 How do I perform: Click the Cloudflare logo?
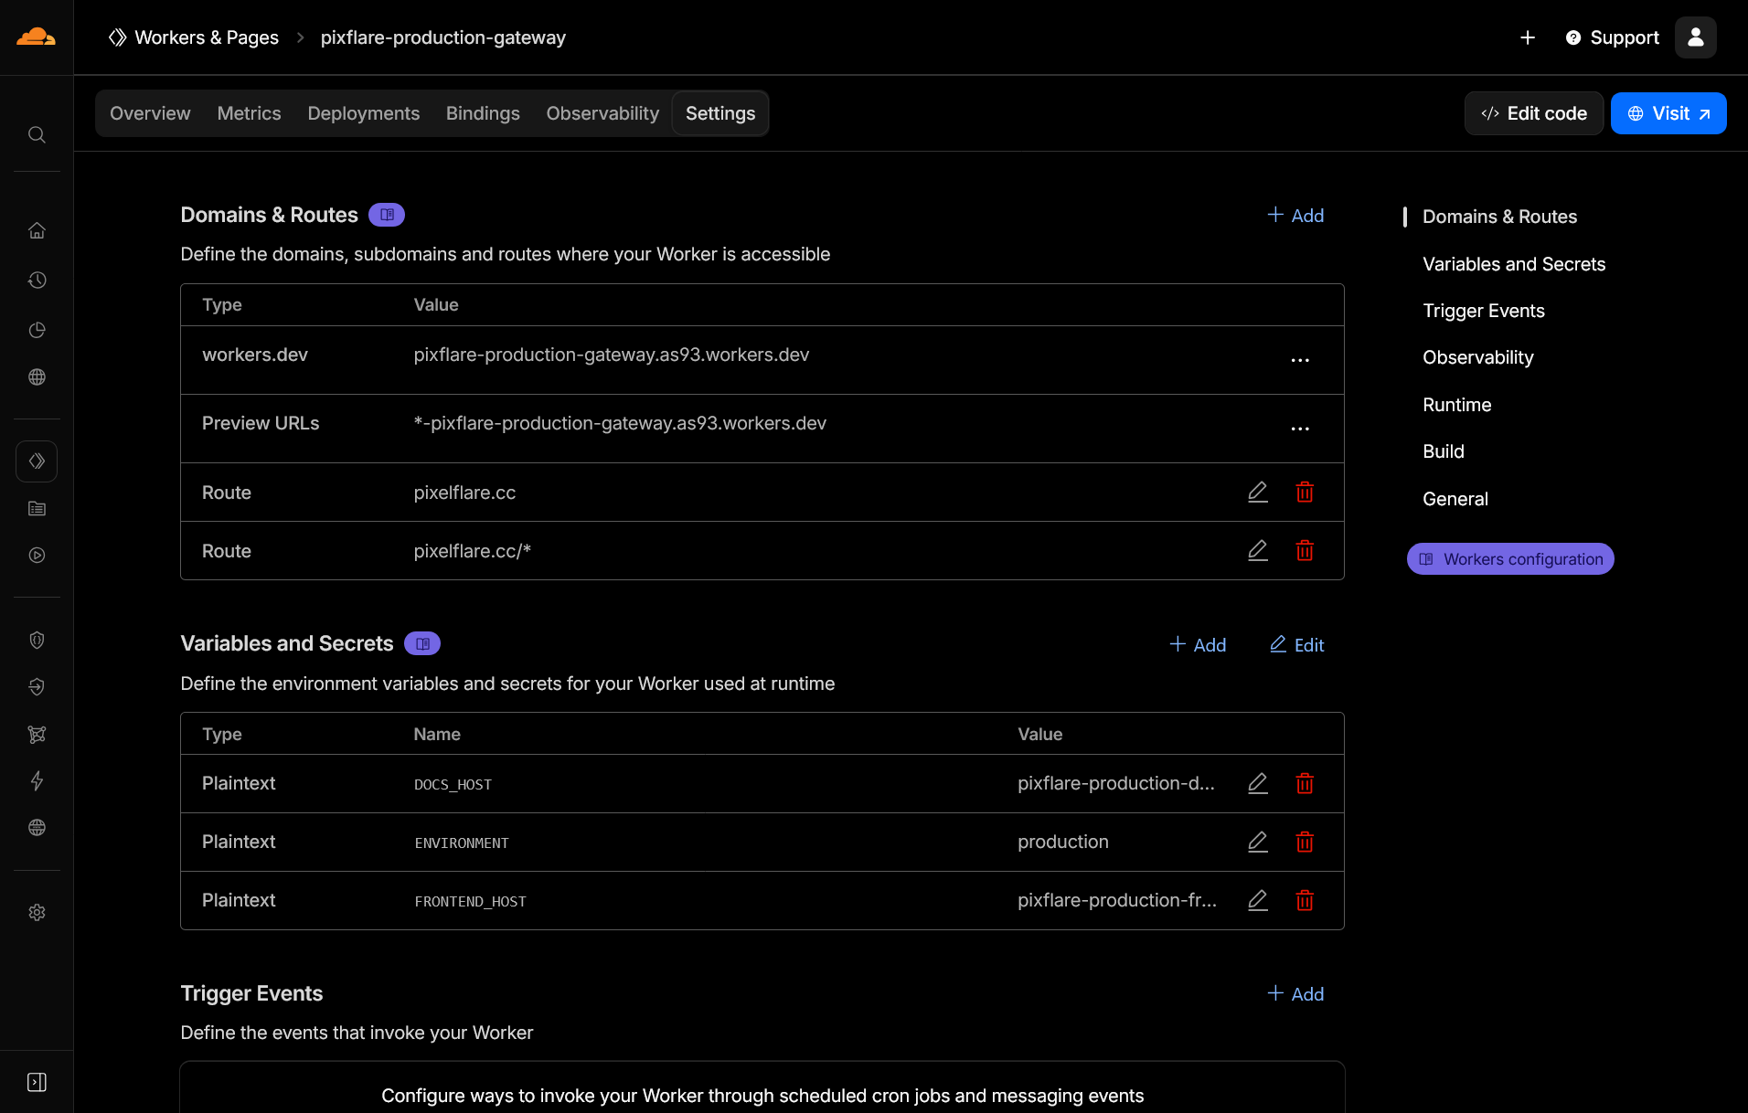pos(36,37)
